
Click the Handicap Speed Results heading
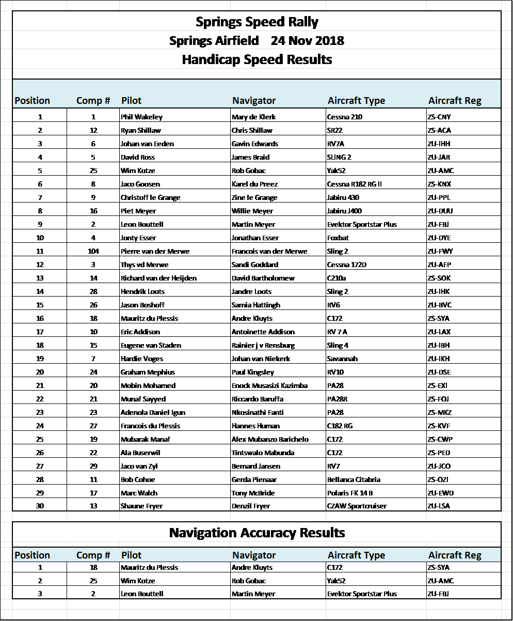tap(256, 59)
